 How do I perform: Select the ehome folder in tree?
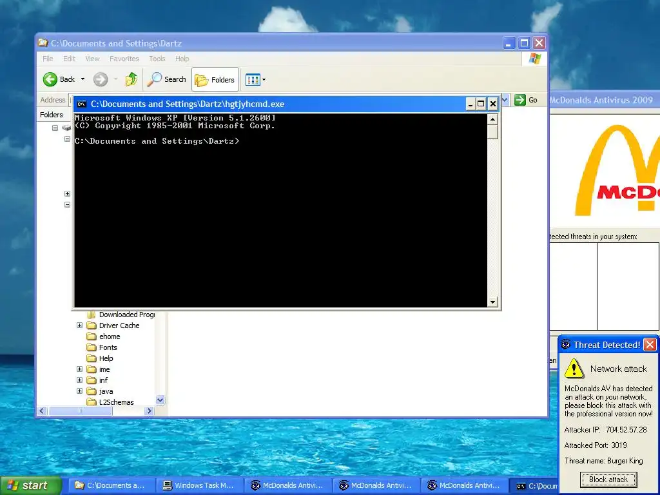point(104,336)
